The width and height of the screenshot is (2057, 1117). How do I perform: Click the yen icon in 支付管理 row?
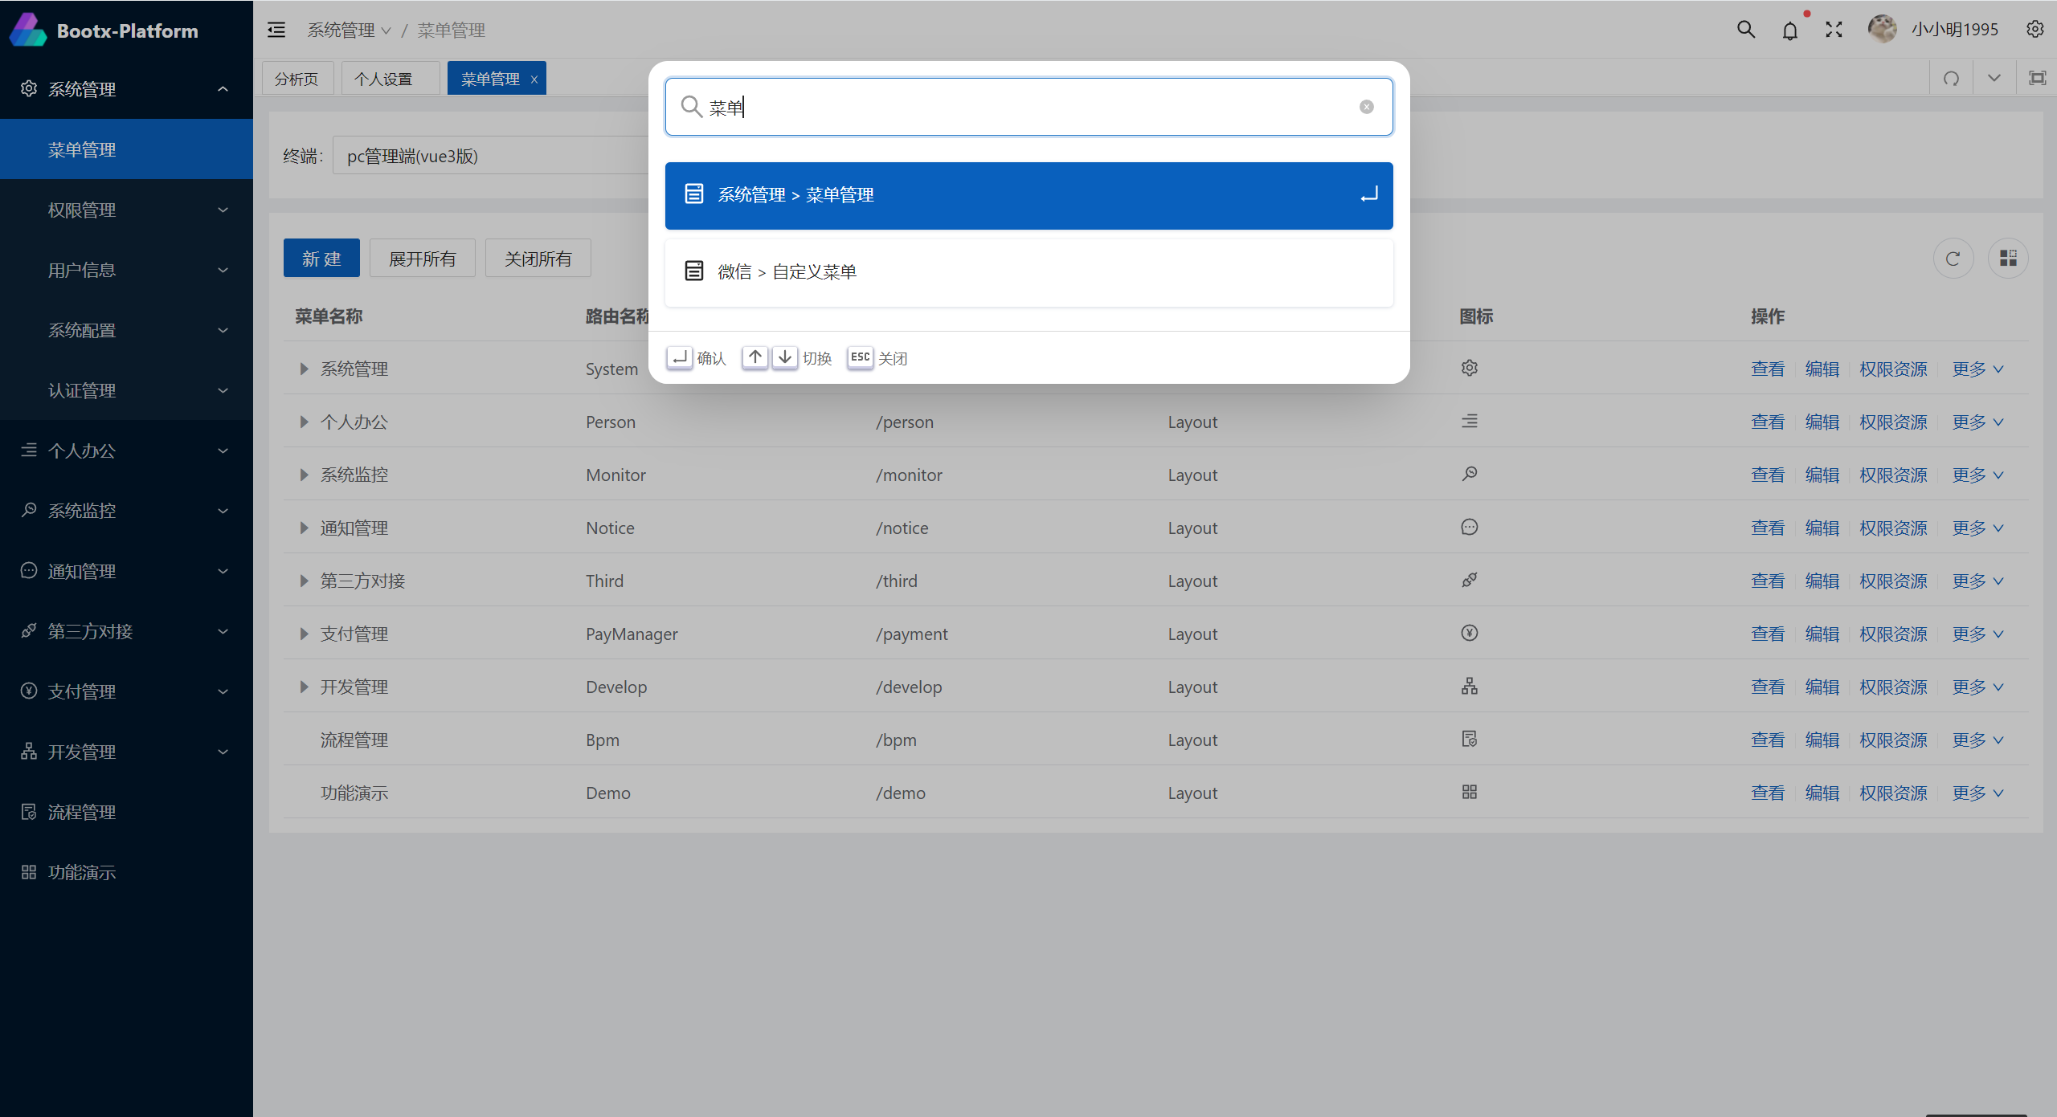click(1470, 633)
